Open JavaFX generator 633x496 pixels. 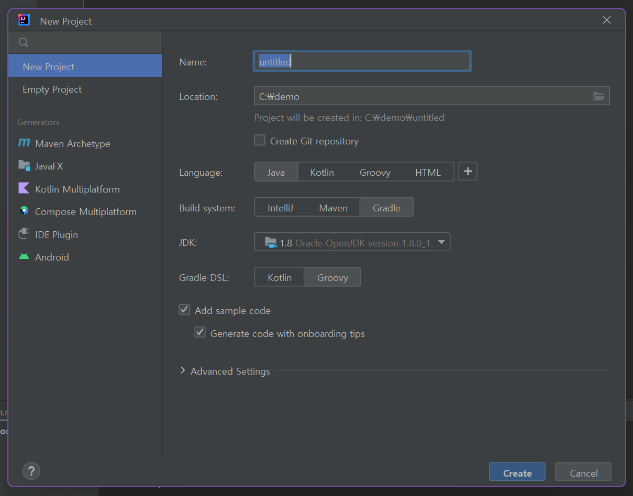point(85,166)
